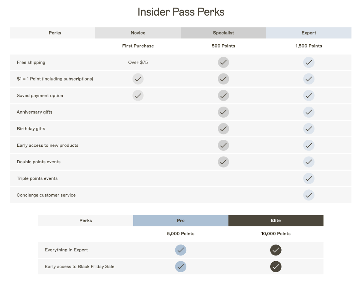Select the Specialist tier header
Screen dimensions: 360x294
pos(223,33)
